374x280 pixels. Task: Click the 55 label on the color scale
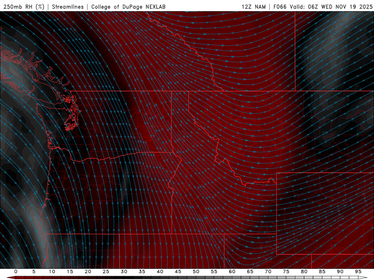(214, 272)
